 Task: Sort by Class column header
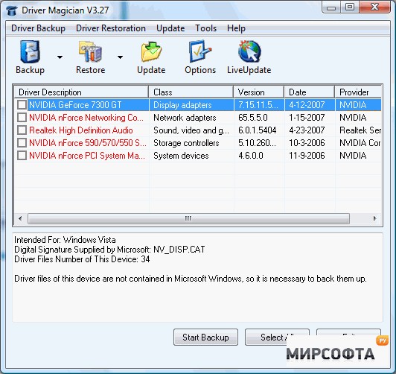[191, 92]
